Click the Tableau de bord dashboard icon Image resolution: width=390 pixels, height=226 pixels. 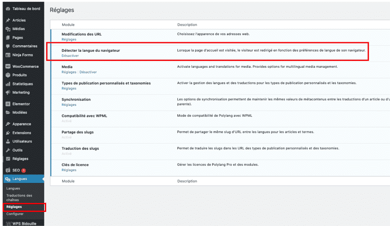click(x=8, y=9)
